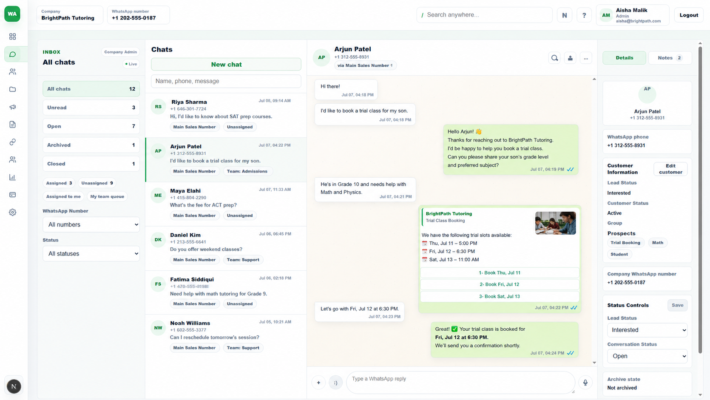Toggle the Unassigned filter chip
710x400 pixels.
97,183
